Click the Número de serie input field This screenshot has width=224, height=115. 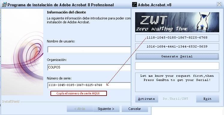tap(89, 85)
